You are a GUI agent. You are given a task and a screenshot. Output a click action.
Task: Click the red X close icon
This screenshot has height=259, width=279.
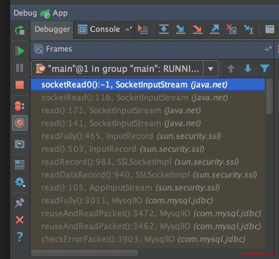tap(20, 220)
